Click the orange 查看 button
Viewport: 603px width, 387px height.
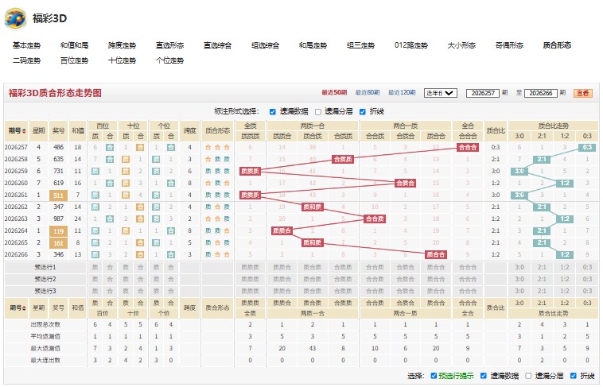tap(582, 93)
